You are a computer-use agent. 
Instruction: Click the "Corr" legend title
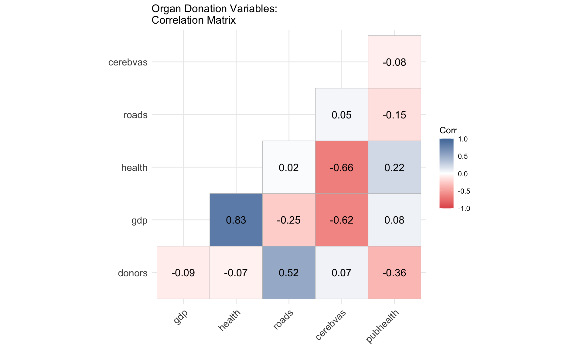click(x=448, y=130)
